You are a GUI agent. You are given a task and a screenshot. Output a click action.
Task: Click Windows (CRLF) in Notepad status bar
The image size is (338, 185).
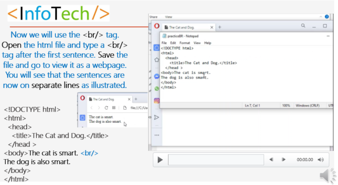[307, 105]
